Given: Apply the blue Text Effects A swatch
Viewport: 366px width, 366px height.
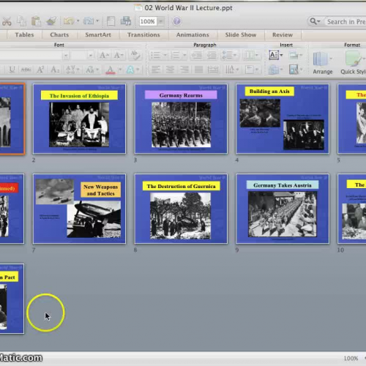Looking at the screenshot, I should coord(130,70).
